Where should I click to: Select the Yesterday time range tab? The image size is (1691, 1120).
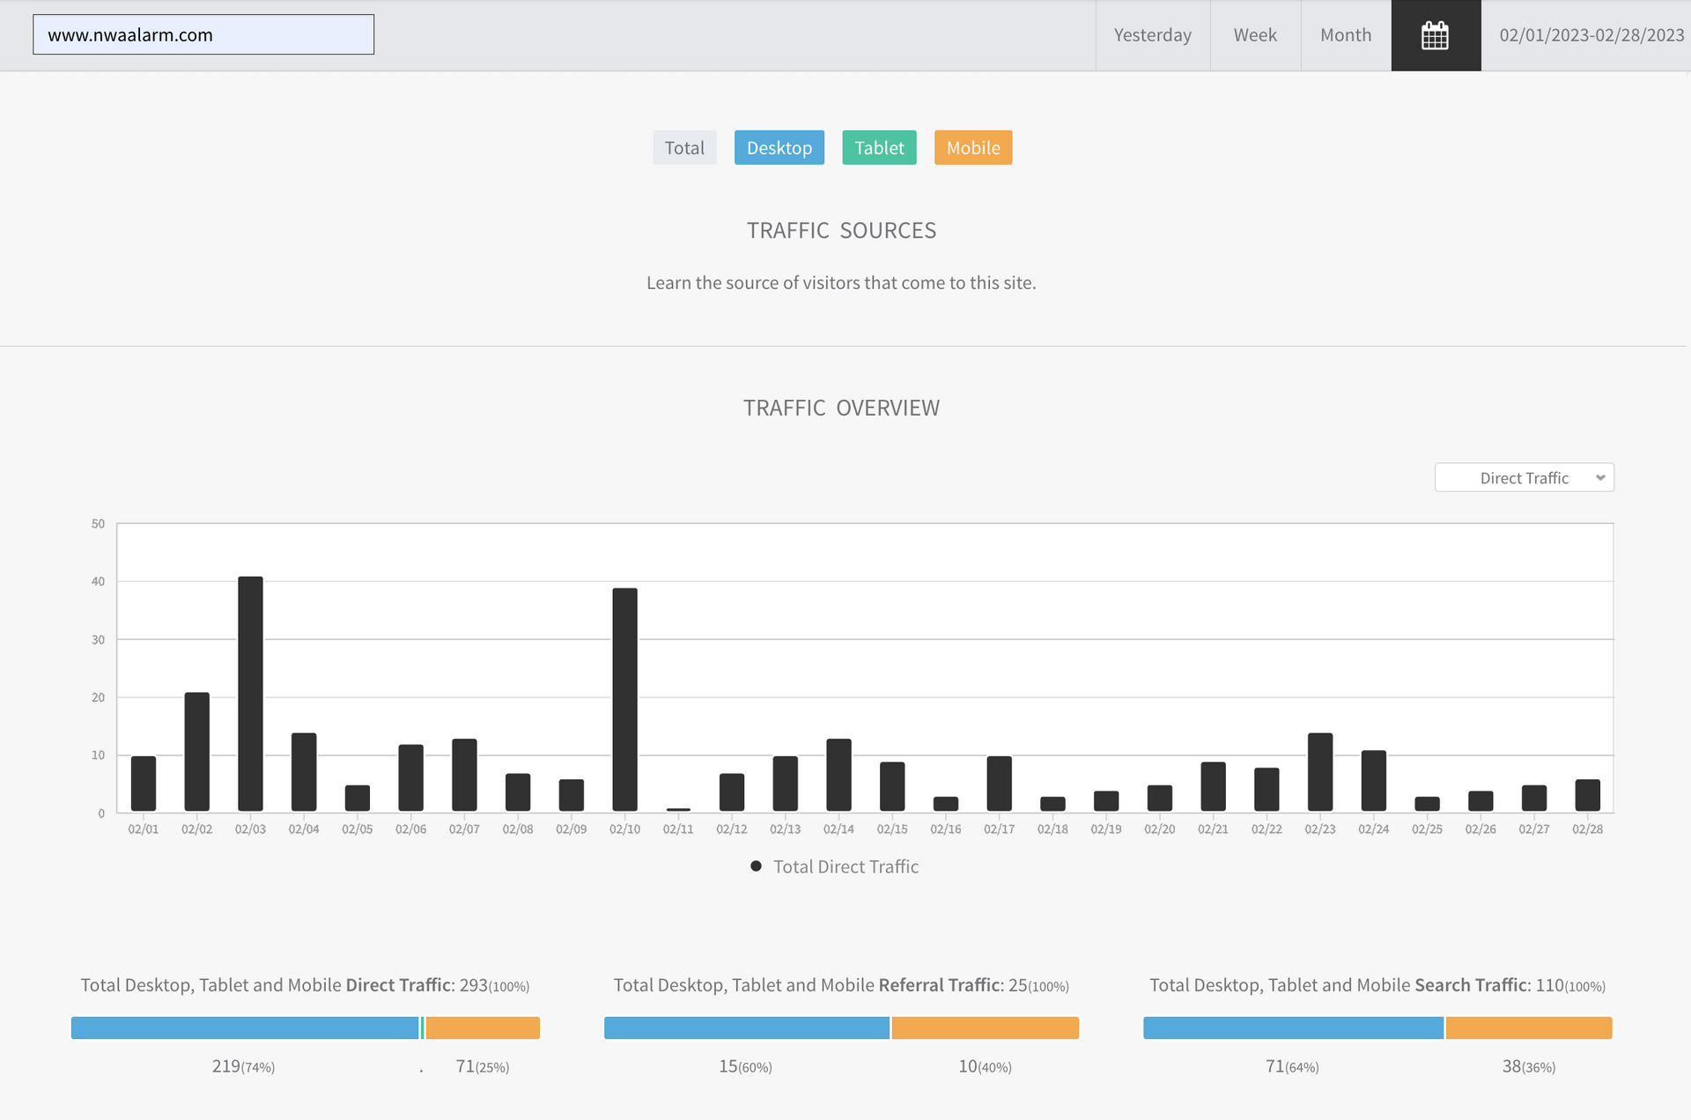click(1152, 35)
